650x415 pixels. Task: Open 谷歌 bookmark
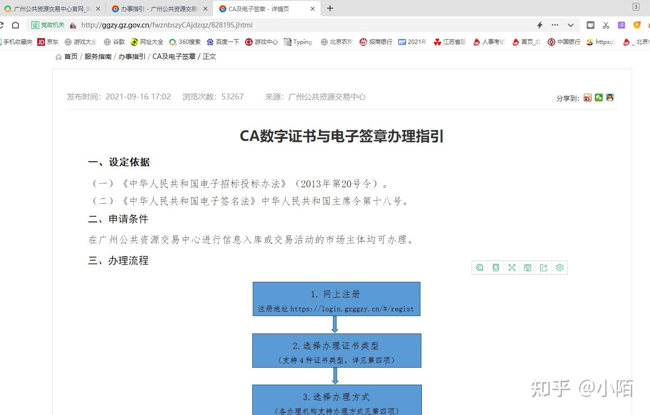coord(115,42)
